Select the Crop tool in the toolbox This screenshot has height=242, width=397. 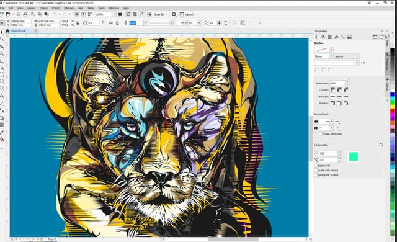coord(2,47)
